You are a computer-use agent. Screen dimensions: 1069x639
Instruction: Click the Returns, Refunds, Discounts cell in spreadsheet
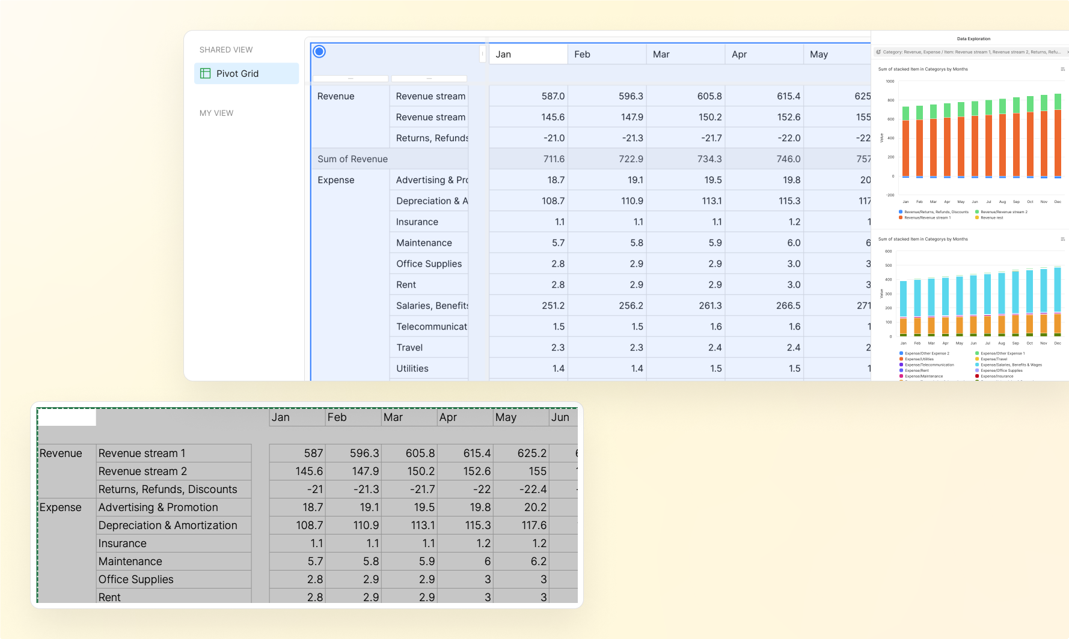tap(174, 489)
